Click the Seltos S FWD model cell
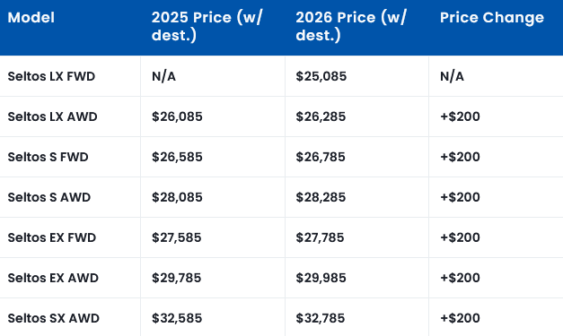Screen dimensions: 563x336 tap(48, 157)
